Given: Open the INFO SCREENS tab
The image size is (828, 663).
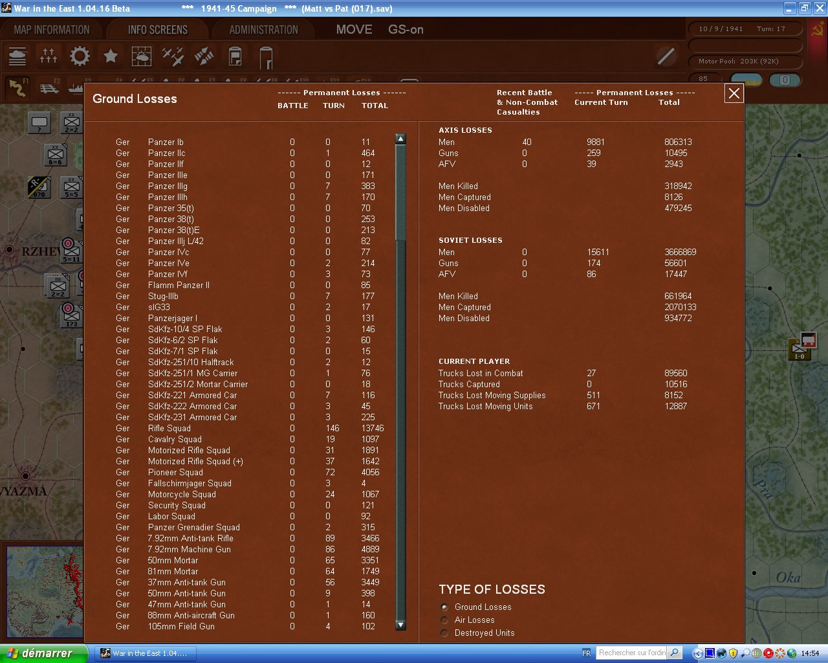Looking at the screenshot, I should pos(158,30).
